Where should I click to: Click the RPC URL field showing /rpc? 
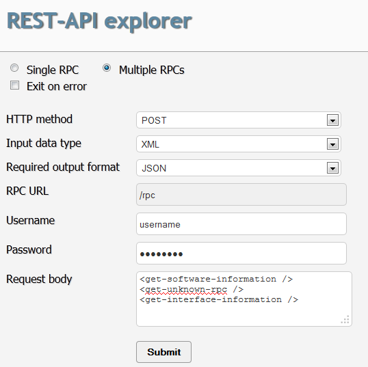pos(241,195)
